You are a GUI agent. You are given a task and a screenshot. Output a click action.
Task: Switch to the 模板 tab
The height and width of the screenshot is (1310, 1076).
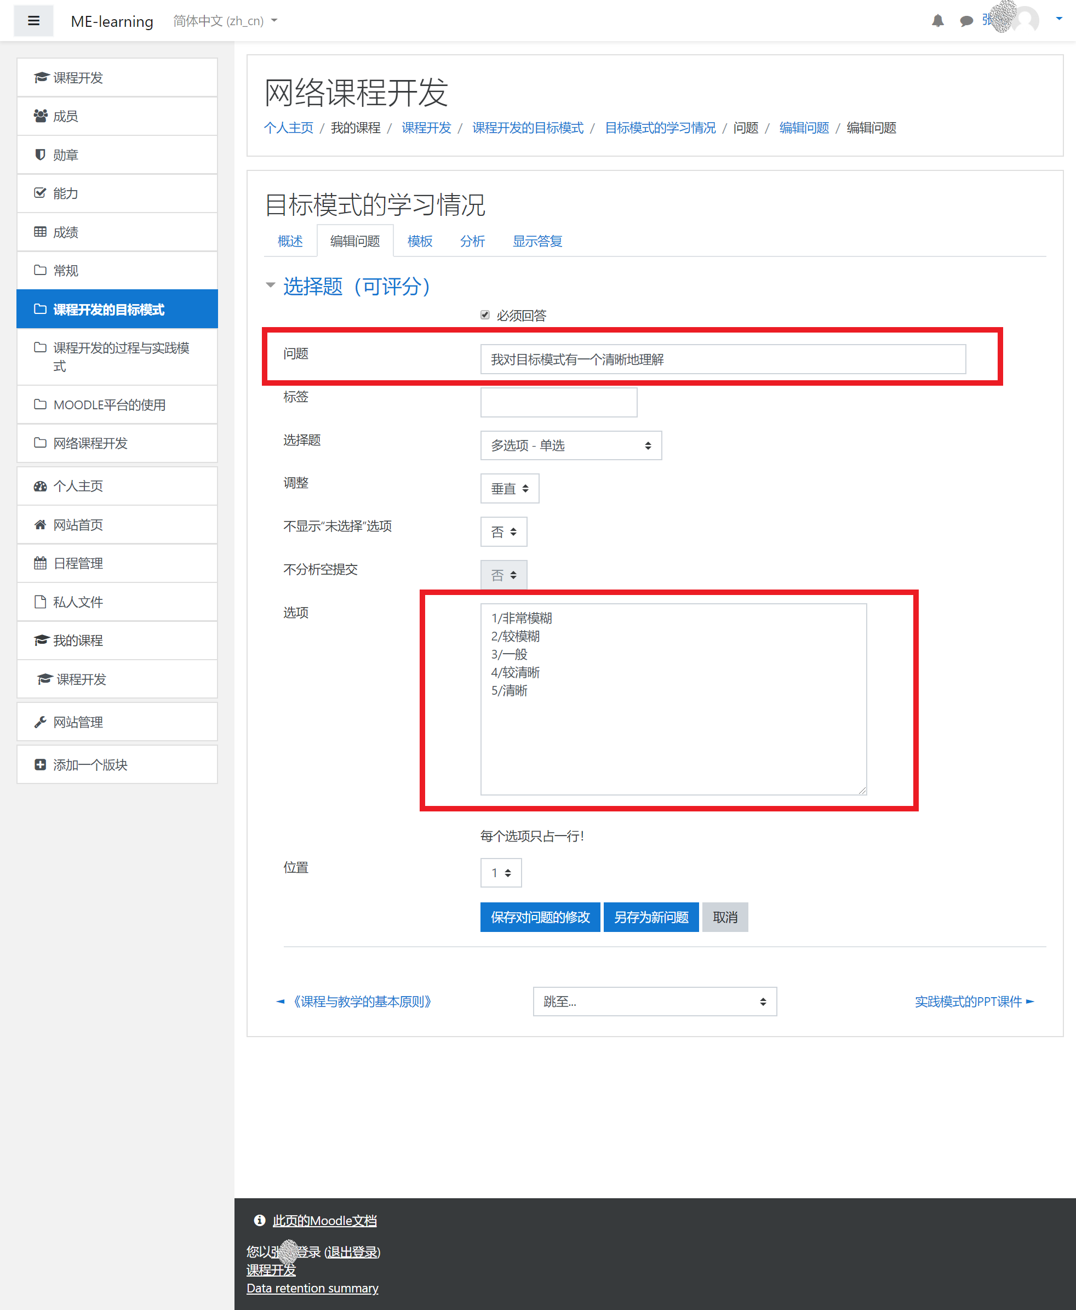(419, 241)
